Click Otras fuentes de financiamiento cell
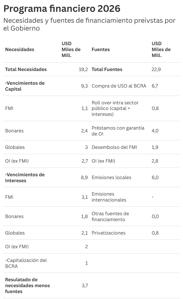 110,216
